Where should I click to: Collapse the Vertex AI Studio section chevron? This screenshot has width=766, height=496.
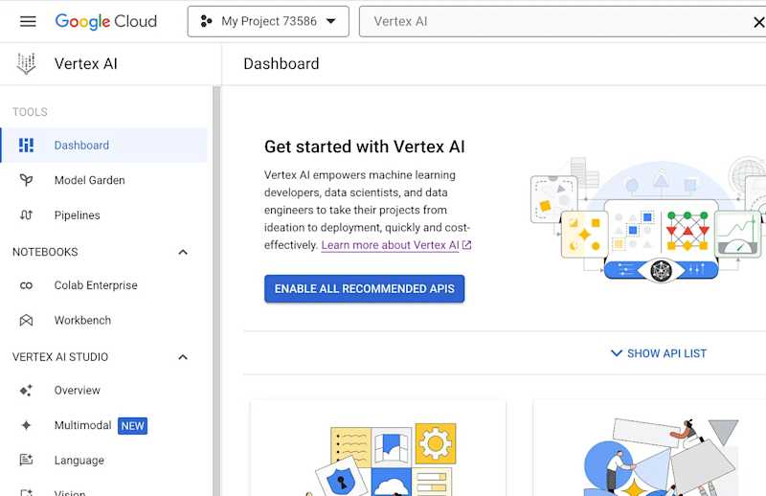pyautogui.click(x=183, y=357)
